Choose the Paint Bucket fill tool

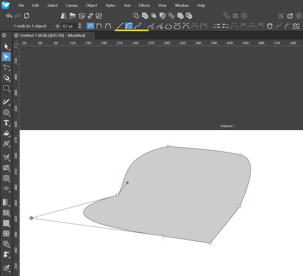pyautogui.click(x=6, y=133)
